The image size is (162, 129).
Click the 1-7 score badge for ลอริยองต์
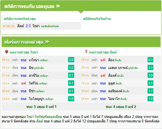point(150,91)
